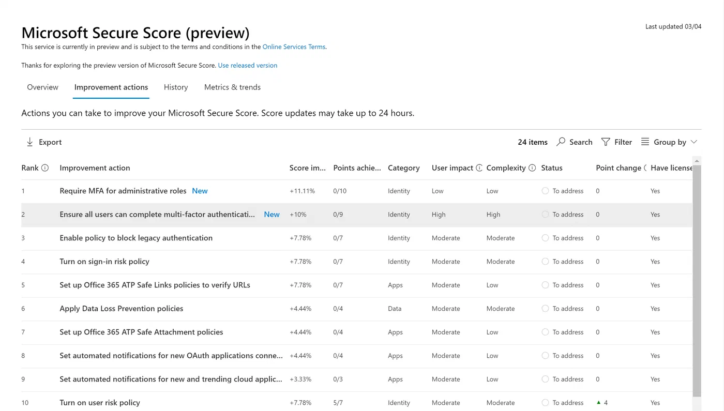The image size is (724, 411).
Task: Switch to the Overview tab
Action: point(42,87)
